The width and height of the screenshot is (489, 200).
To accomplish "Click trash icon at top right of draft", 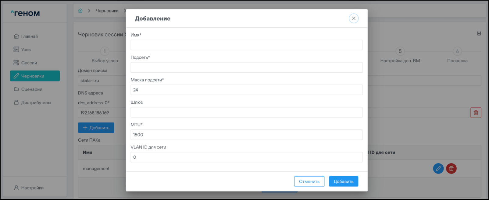I will click(479, 33).
